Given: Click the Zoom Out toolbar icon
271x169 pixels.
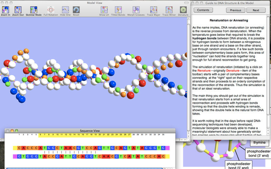Looking at the screenshot, I should coord(18,10).
